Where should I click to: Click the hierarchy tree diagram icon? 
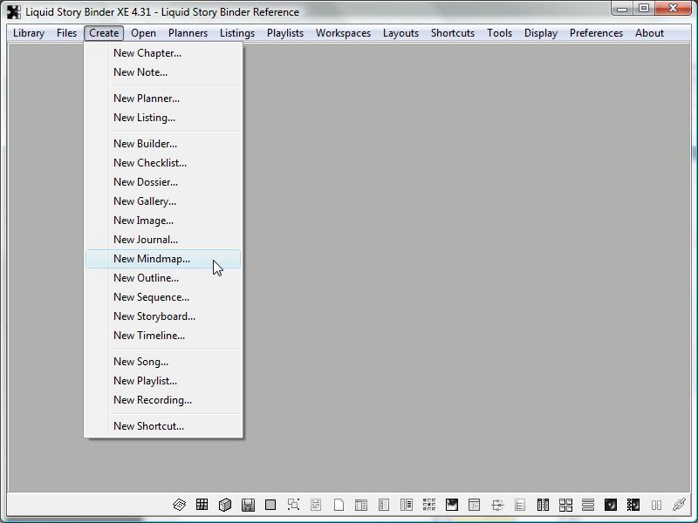tap(497, 505)
